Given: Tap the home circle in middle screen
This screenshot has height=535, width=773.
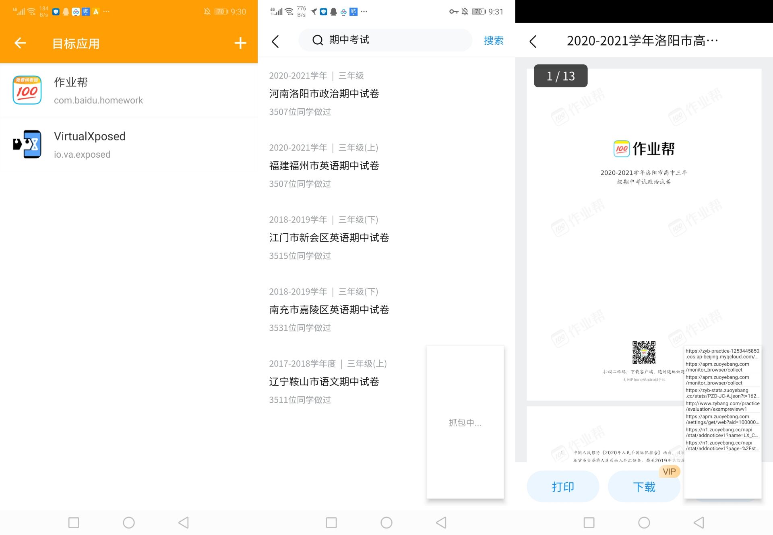Looking at the screenshot, I should point(386,523).
